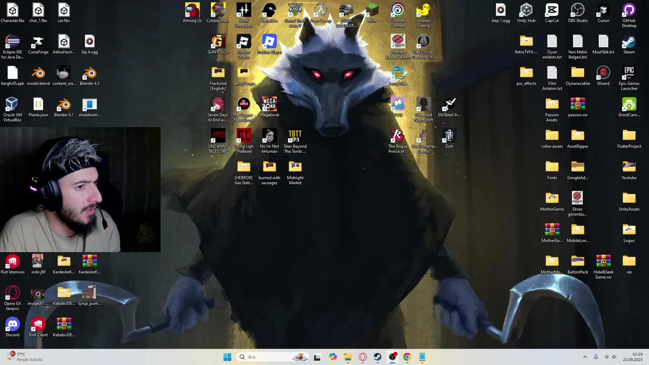The width and height of the screenshot is (649, 365).
Task: Select the Wizard desktop icon
Action: 603,76
